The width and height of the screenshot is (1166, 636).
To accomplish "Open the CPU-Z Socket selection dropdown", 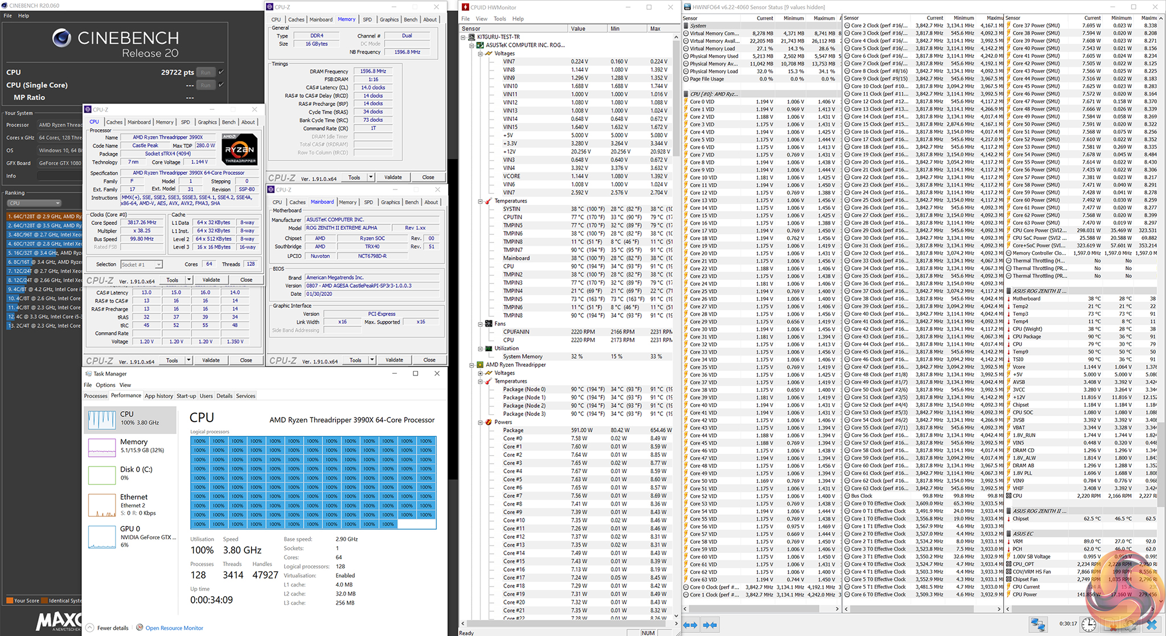I will coord(141,265).
